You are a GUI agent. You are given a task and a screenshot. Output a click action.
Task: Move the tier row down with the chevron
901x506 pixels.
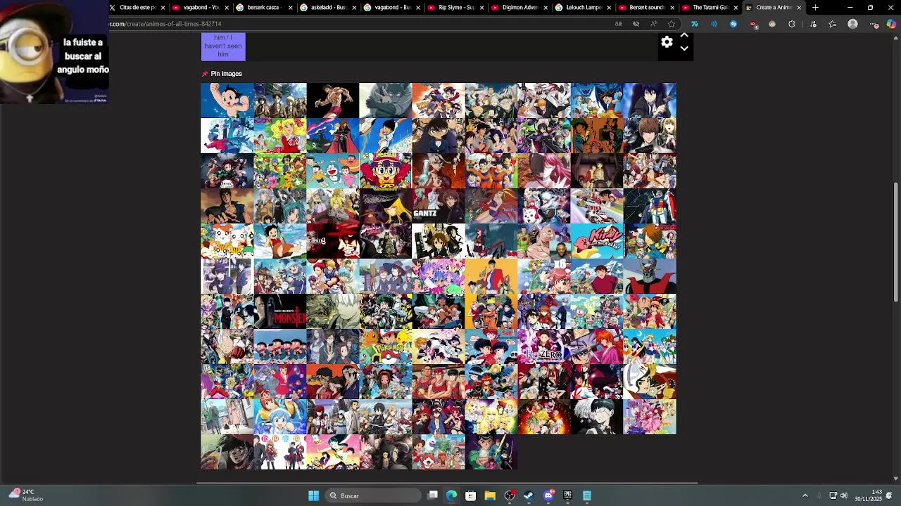683,49
